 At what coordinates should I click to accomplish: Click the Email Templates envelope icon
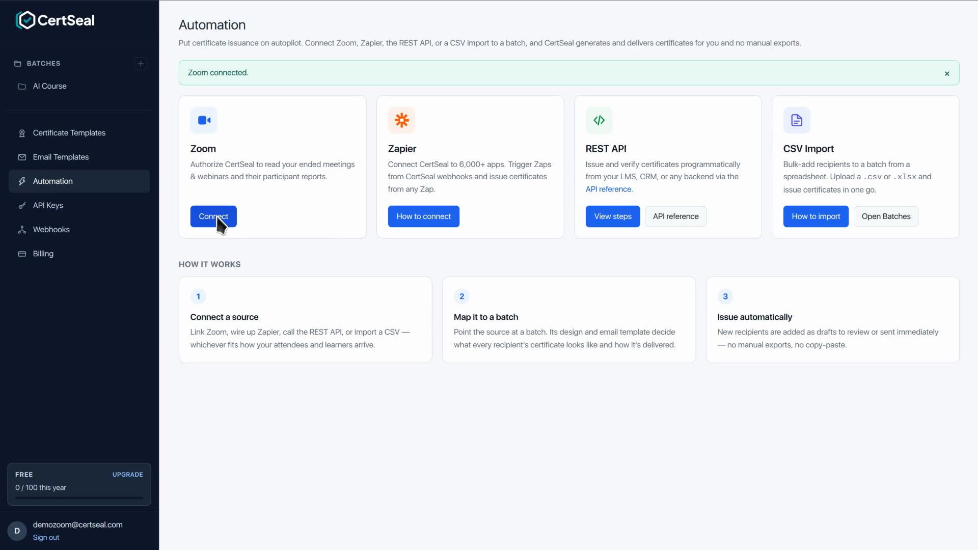[x=22, y=157]
